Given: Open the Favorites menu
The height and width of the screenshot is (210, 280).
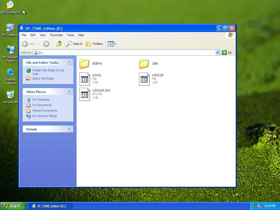Looking at the screenshot, I should coord(56,35).
